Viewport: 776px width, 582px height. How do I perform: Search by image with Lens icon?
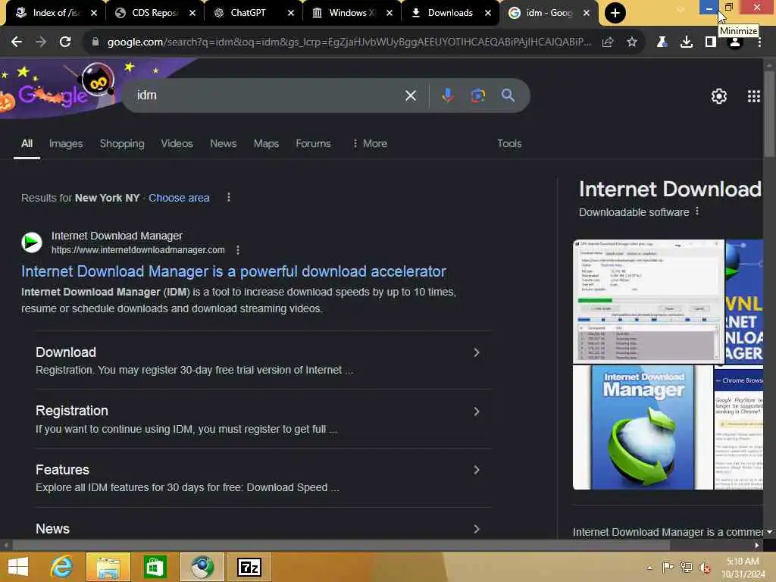pos(477,95)
